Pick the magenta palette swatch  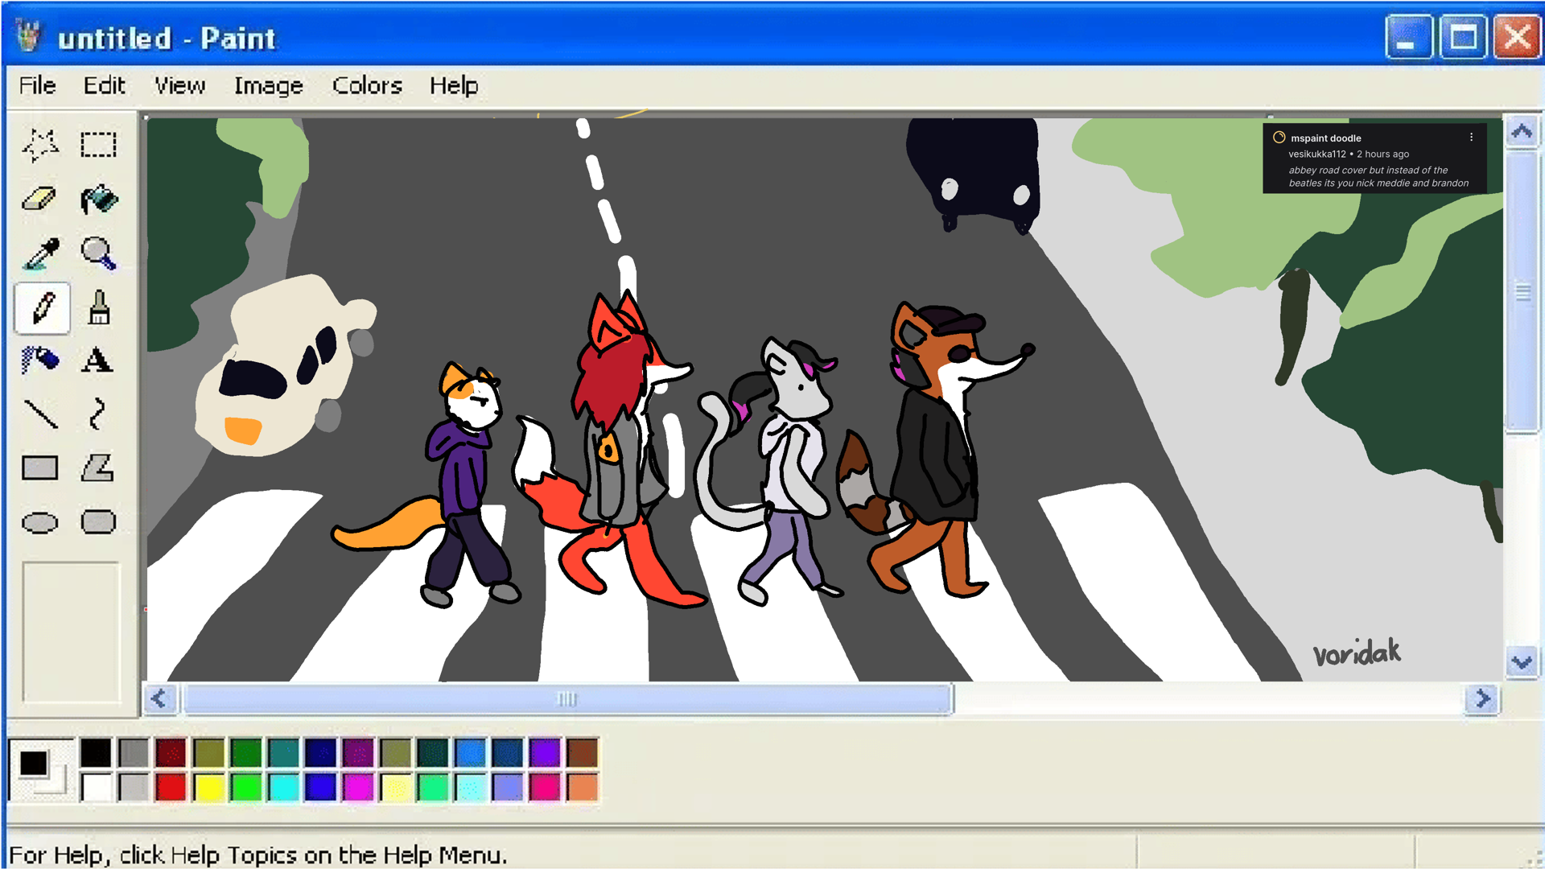(358, 787)
